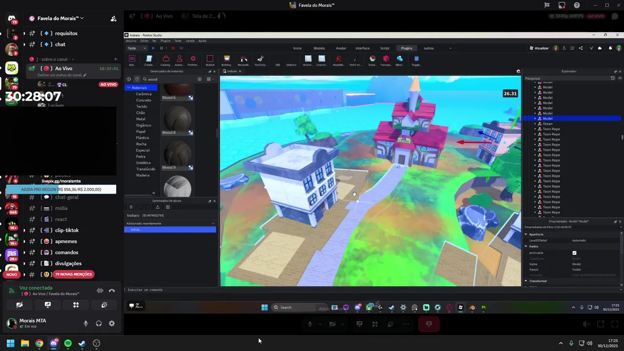Open the Preferences plugin gear icon

coord(193,59)
